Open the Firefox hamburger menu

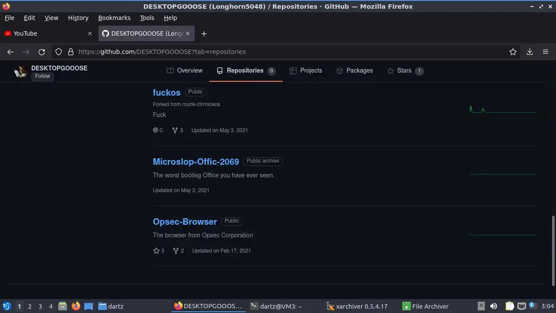coord(546,52)
